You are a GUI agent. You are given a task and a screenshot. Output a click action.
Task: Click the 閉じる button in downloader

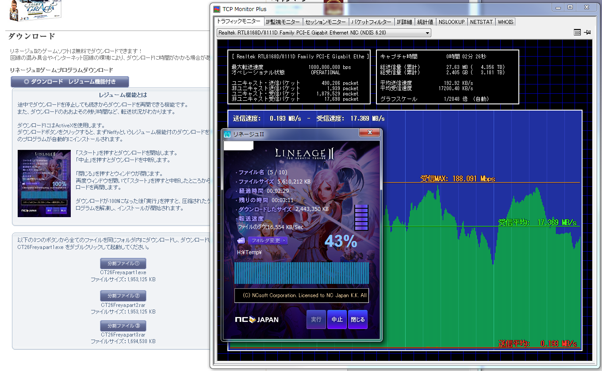pos(357,320)
